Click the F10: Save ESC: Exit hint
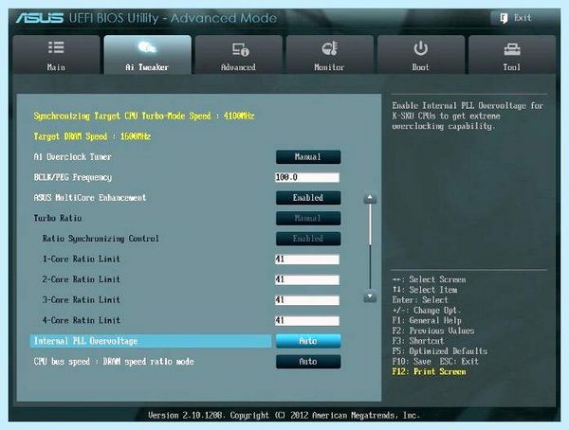This screenshot has height=430, width=569. click(x=435, y=362)
